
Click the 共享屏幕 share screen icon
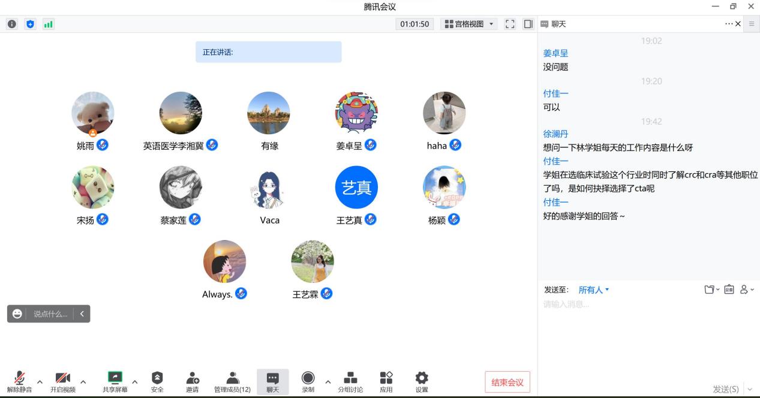(x=115, y=378)
